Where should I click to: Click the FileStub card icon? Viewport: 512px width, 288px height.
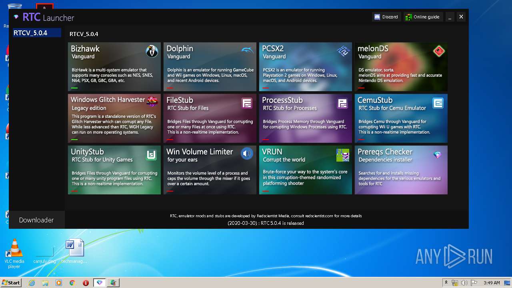click(247, 103)
